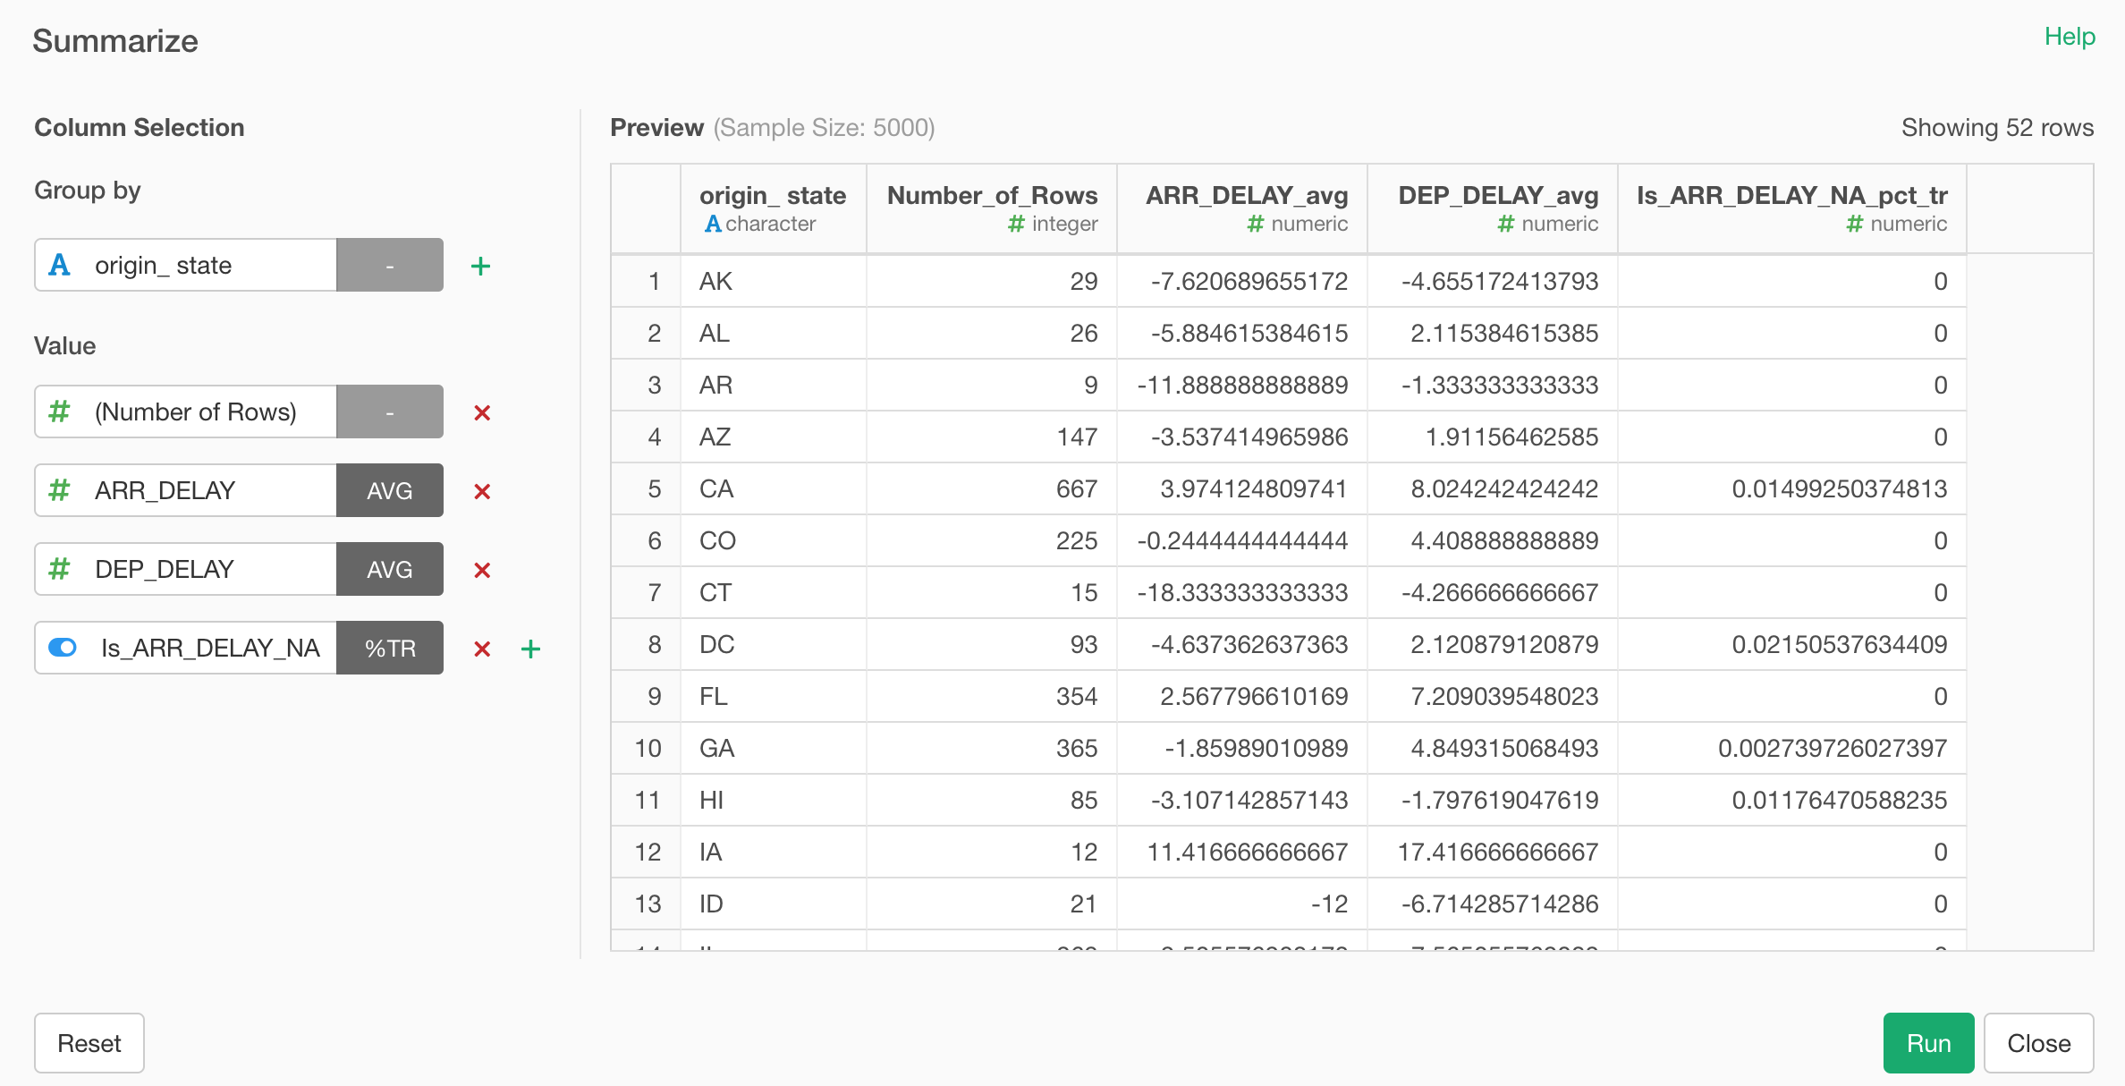Viewport: 2125px width, 1086px height.
Task: Remove the Number of Rows value
Action: click(482, 412)
